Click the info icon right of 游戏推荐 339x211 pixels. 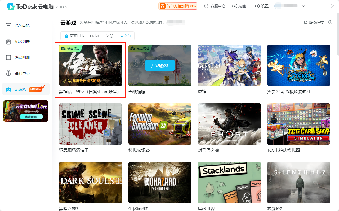330,22
